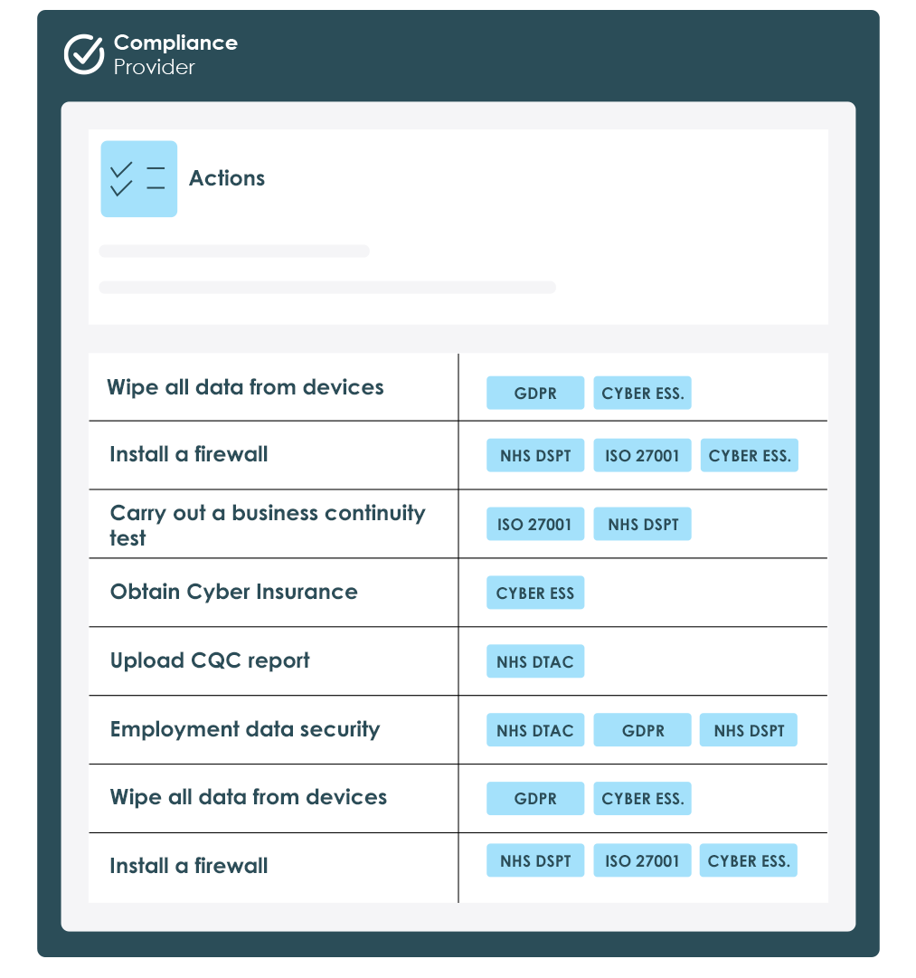Select ISO 27001 tag in business continuity row

[535, 525]
